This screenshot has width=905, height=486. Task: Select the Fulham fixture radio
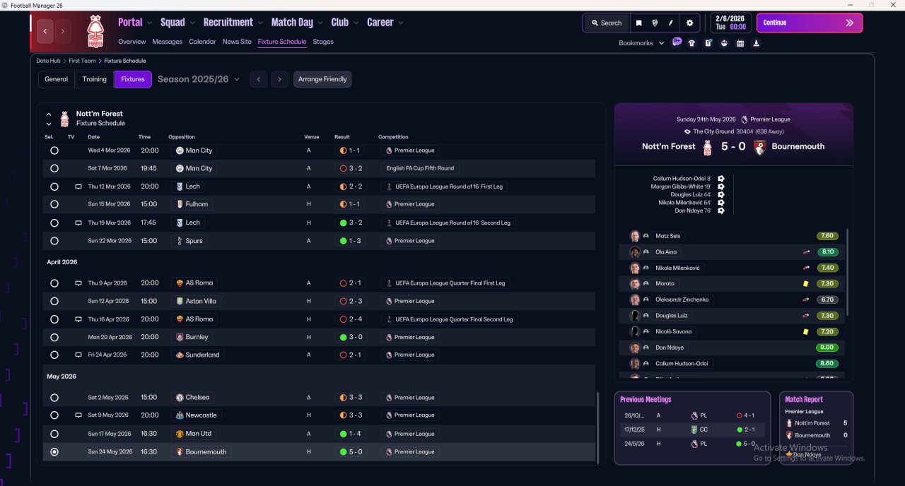click(x=54, y=205)
